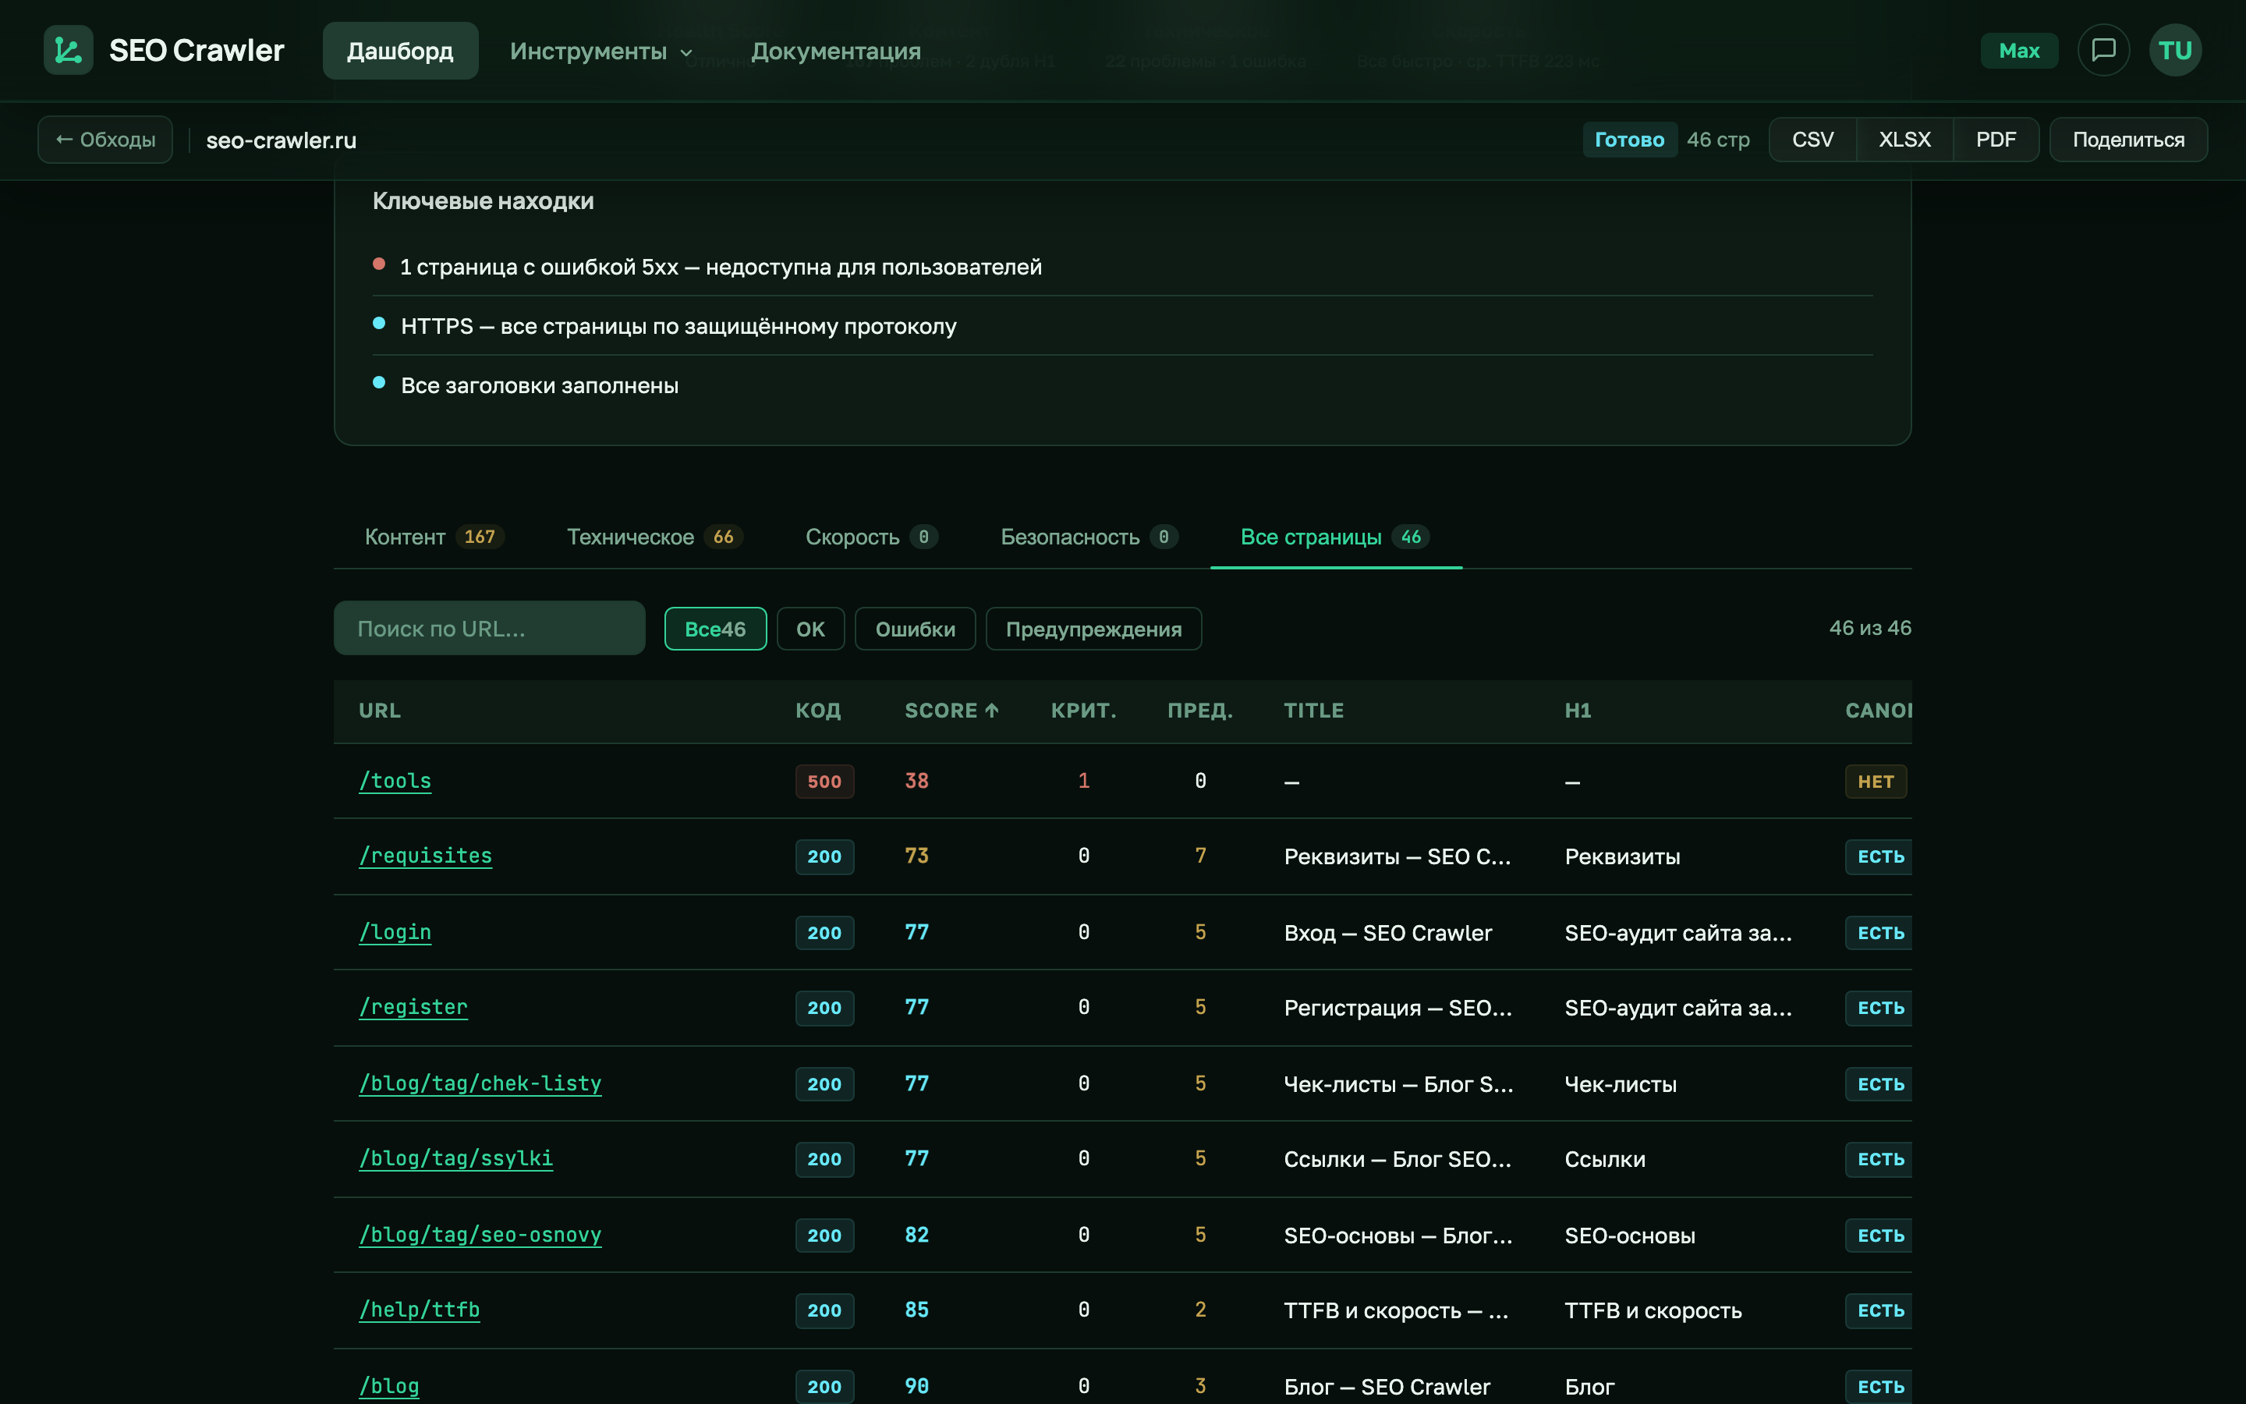This screenshot has height=1404, width=2246.
Task: Sort by the КОД column header
Action: coord(817,711)
